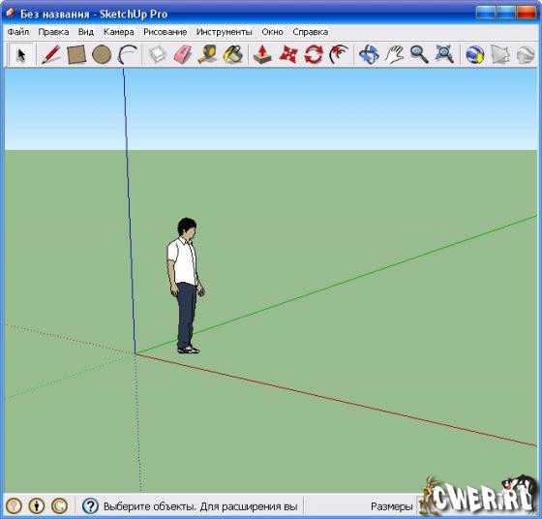
Task: Choose the Rotate tool
Action: point(314,54)
